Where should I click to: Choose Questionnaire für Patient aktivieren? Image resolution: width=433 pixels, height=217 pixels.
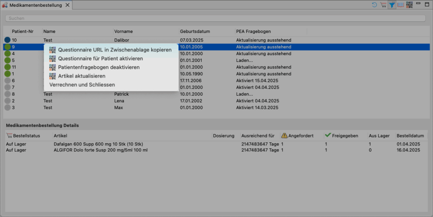click(x=100, y=59)
